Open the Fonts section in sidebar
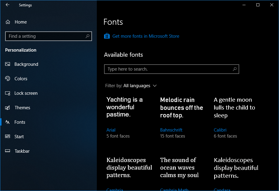The image size is (279, 191). [x=20, y=122]
